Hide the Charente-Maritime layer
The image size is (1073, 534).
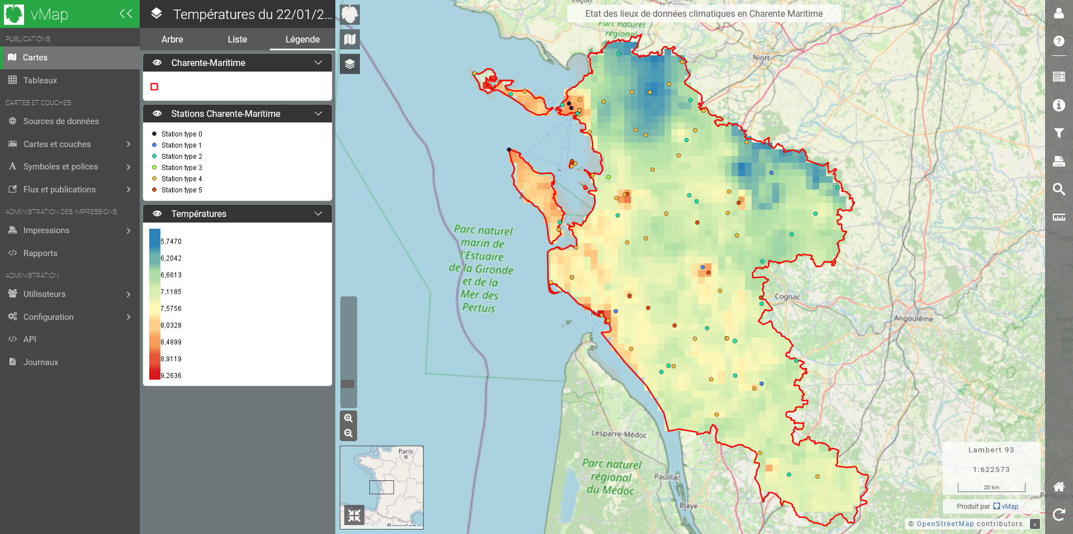click(x=158, y=63)
